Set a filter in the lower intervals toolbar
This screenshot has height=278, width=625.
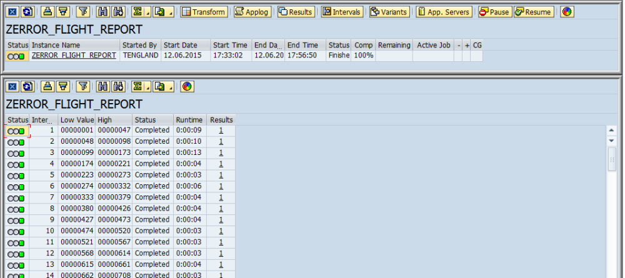tap(82, 86)
